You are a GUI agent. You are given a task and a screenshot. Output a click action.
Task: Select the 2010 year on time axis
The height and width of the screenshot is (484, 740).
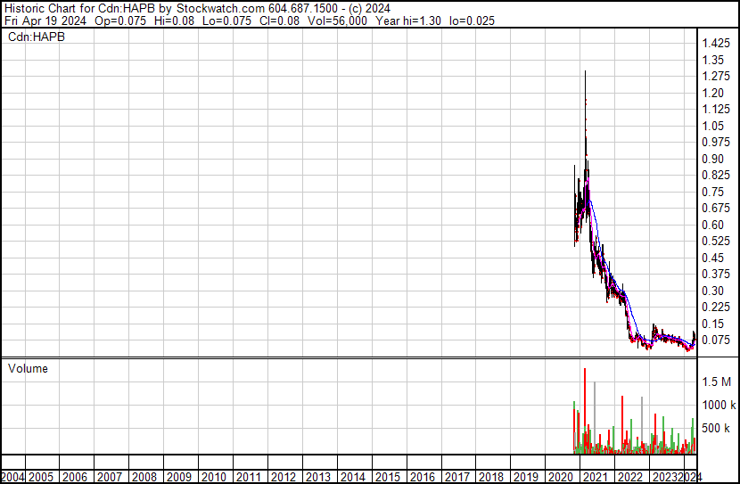[x=214, y=477]
